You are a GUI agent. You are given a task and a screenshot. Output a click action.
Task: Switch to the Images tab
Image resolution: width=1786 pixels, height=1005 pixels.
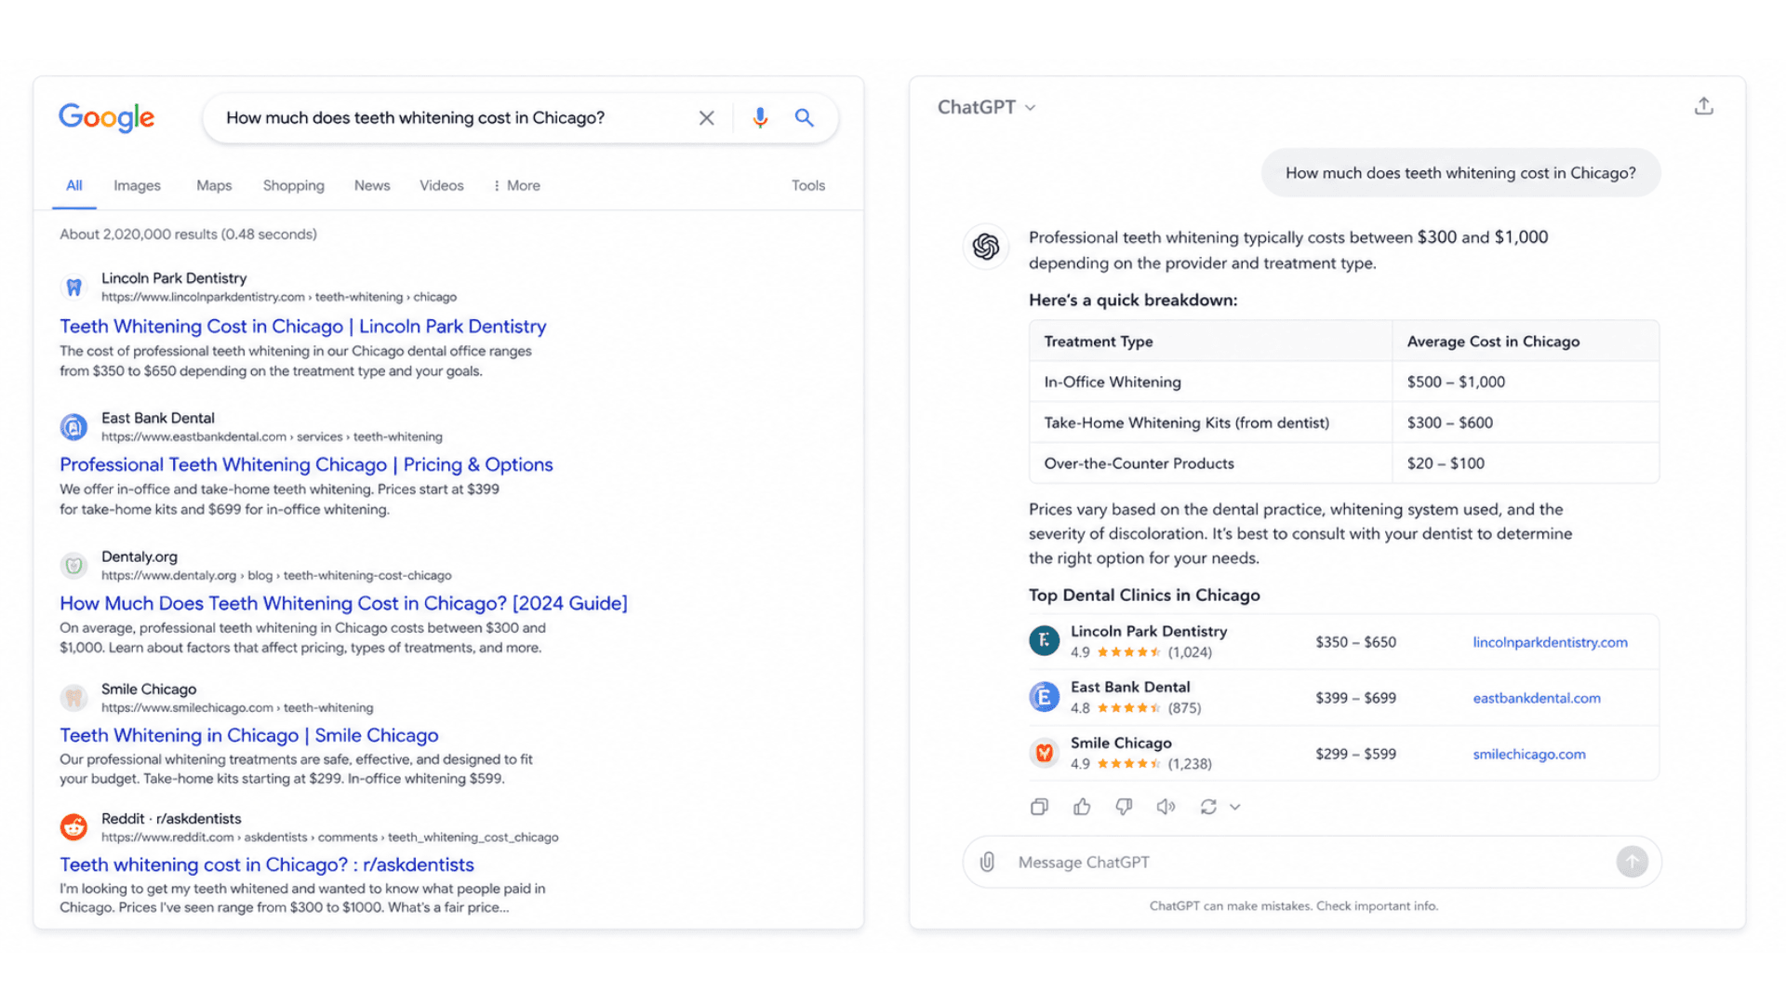tap(137, 185)
